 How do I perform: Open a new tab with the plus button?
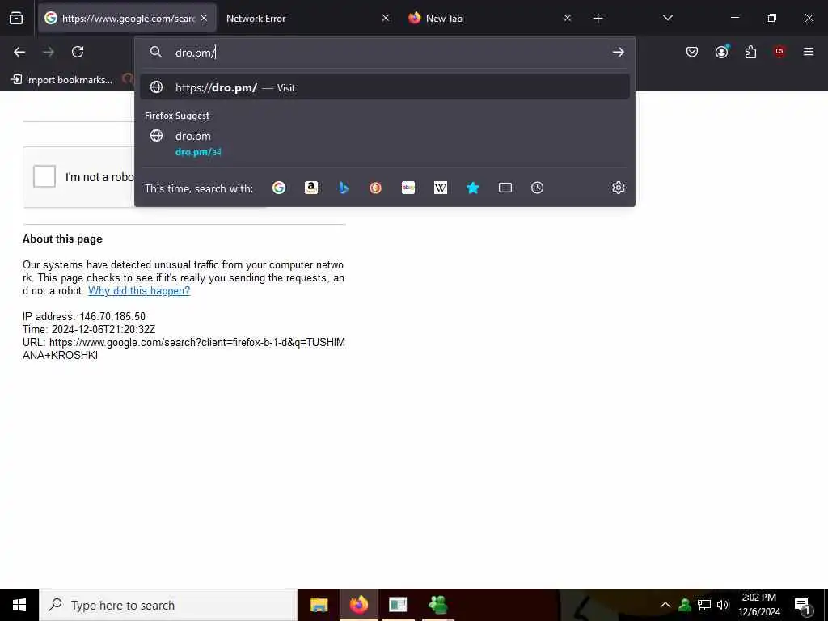(598, 19)
